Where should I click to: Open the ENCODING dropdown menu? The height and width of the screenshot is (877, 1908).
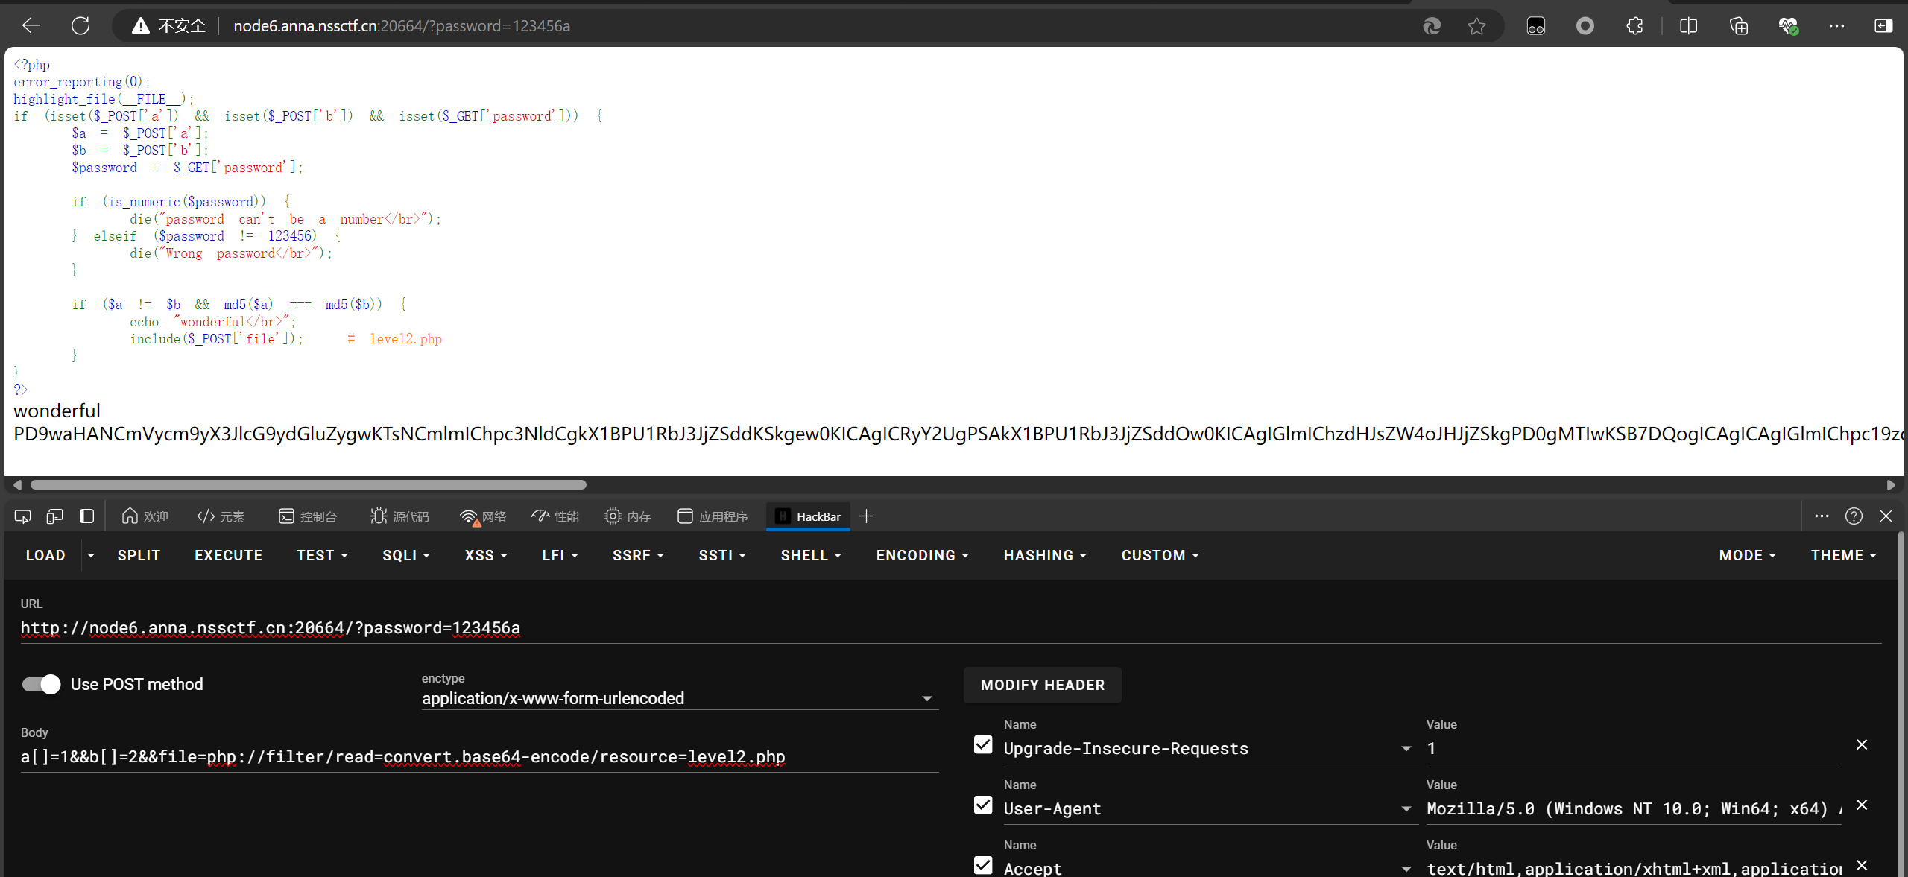click(x=922, y=555)
